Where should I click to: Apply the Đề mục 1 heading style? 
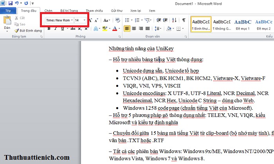[243, 24]
